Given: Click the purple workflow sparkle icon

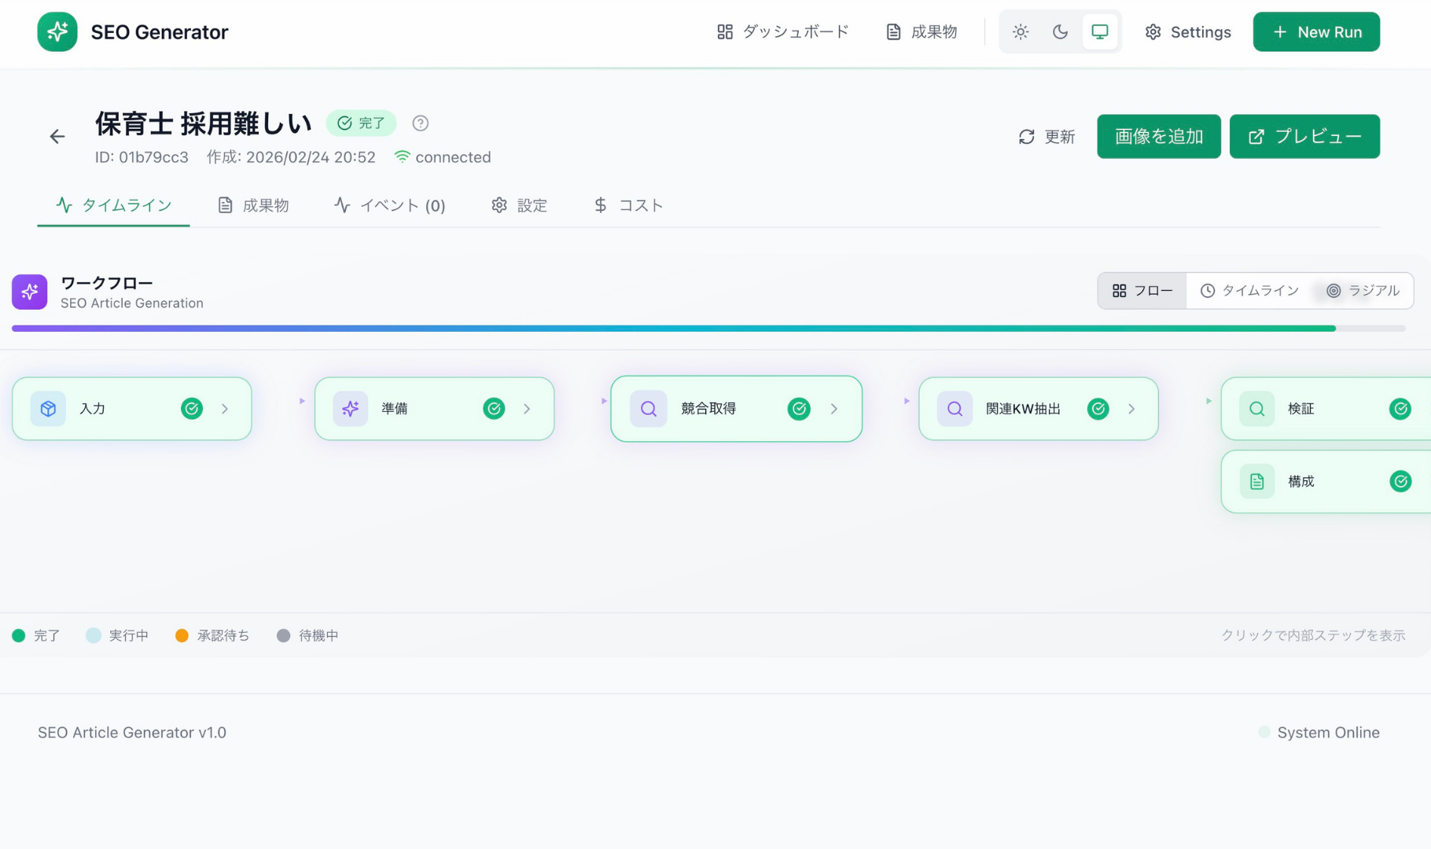Looking at the screenshot, I should tap(30, 292).
